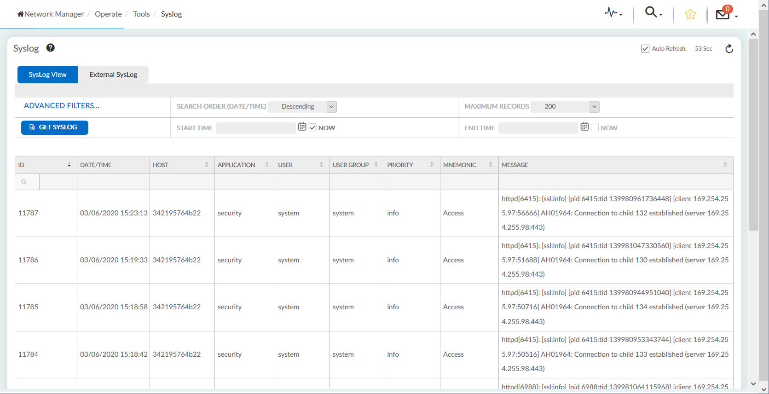Viewport: 769px width, 394px height.
Task: Click the scroll-down arrow of inner scrollbar
Action: 753,383
